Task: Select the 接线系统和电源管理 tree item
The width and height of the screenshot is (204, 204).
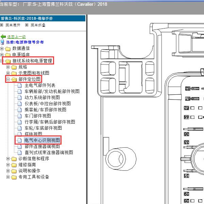Action: [x=32, y=61]
